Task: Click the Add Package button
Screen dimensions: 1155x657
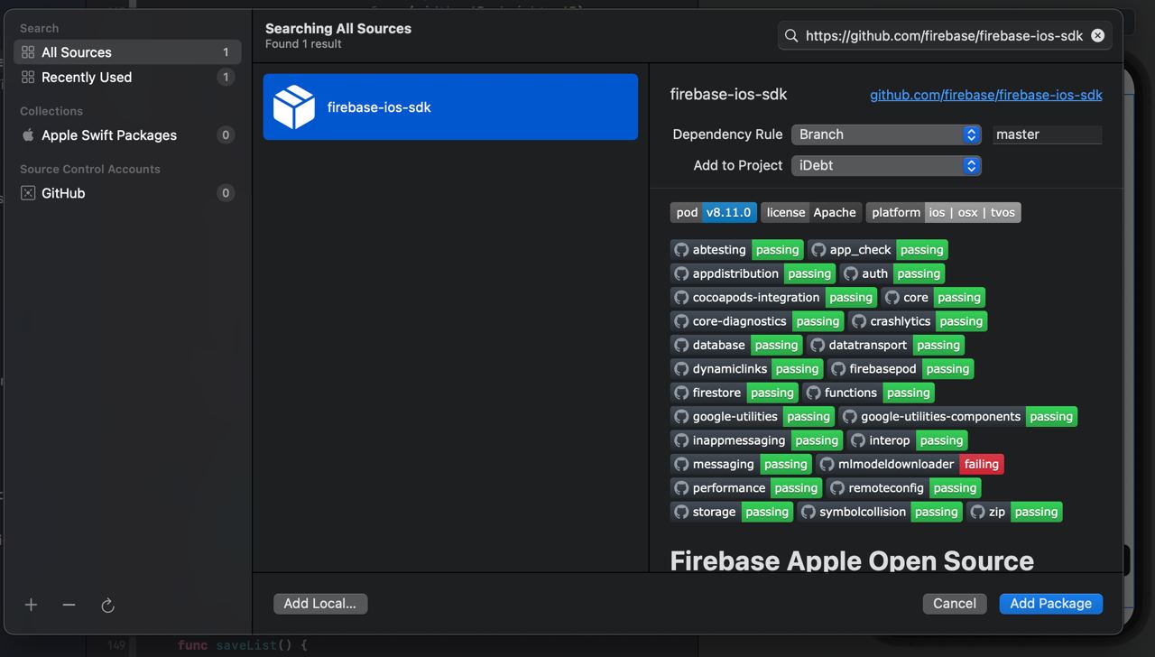Action: 1050,604
